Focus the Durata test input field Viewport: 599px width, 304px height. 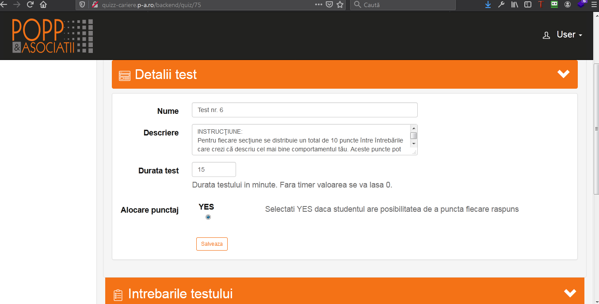pyautogui.click(x=214, y=169)
